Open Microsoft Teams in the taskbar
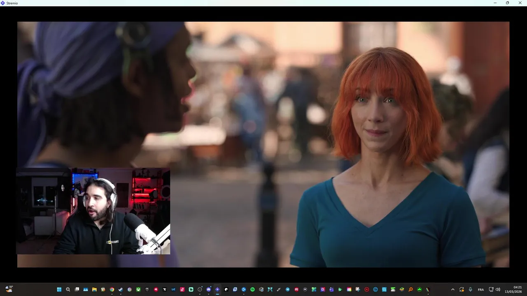Image resolution: width=527 pixels, height=296 pixels. 331,289
